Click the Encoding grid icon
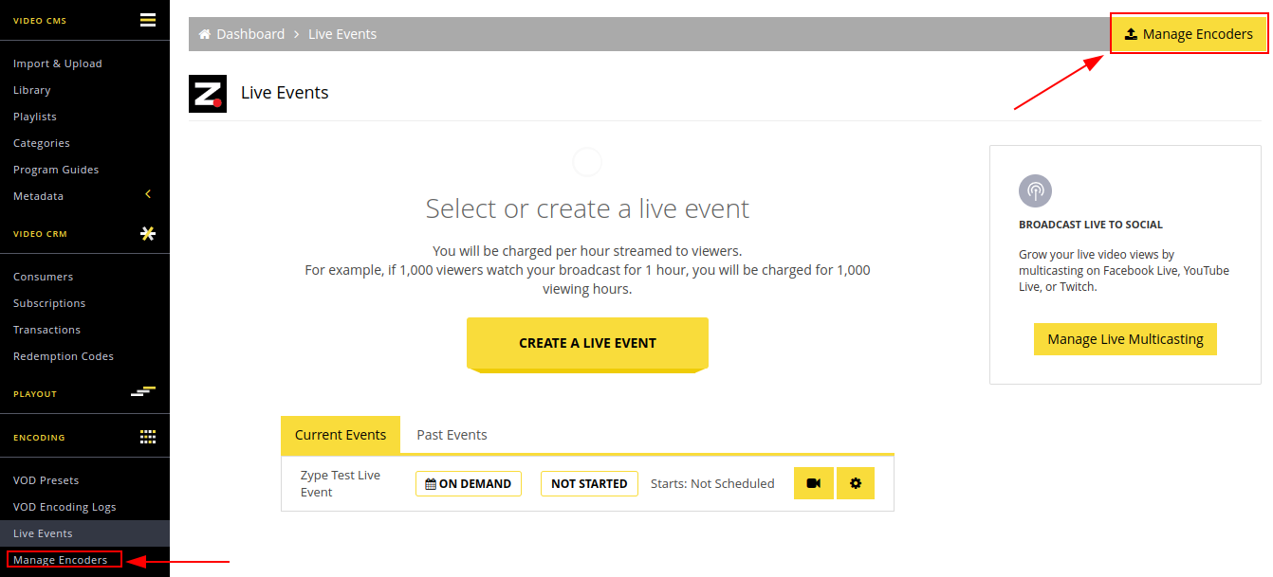 pyautogui.click(x=148, y=437)
